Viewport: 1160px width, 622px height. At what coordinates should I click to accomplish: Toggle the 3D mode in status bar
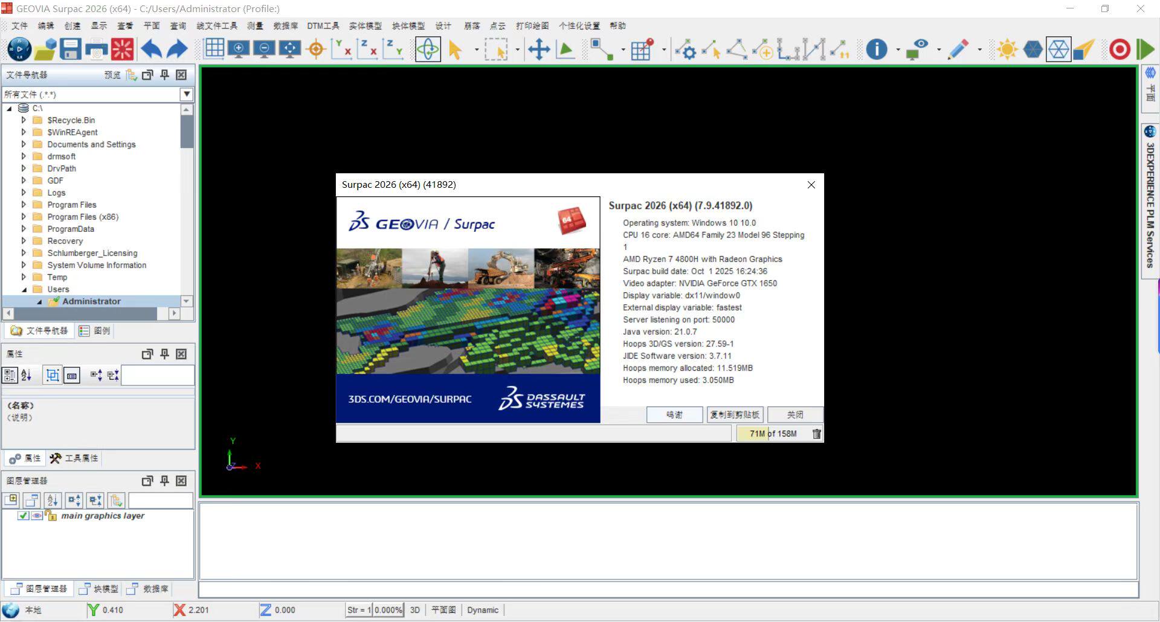[415, 610]
